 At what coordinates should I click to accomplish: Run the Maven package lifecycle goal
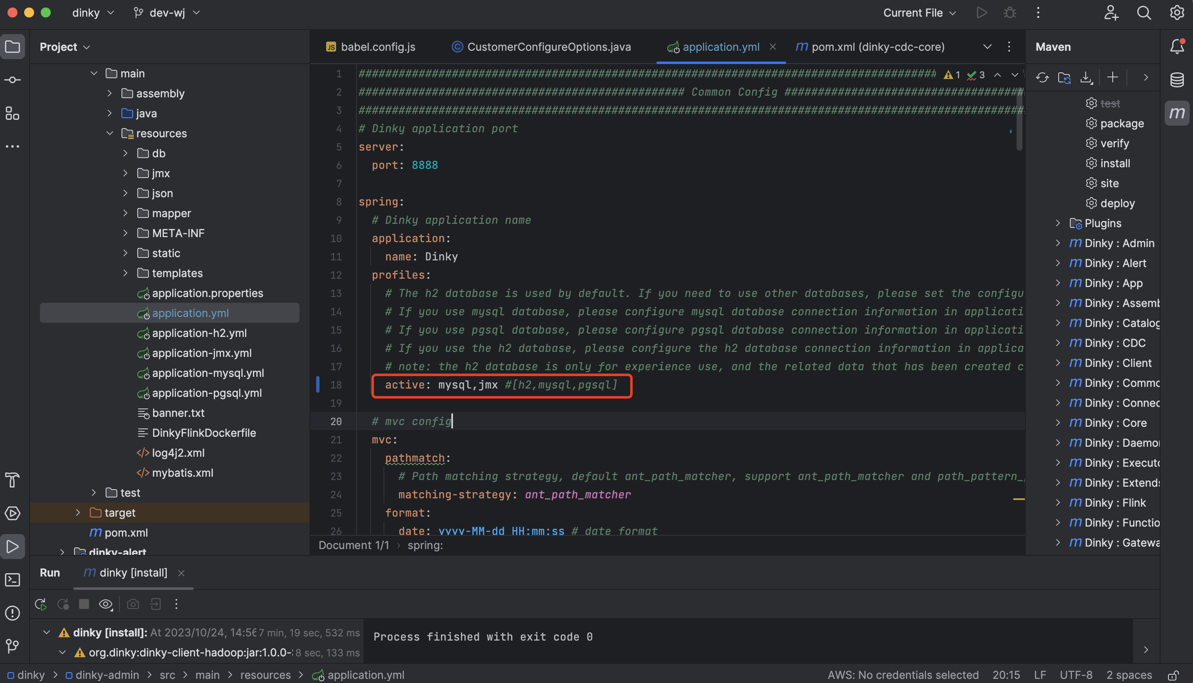(x=1121, y=124)
